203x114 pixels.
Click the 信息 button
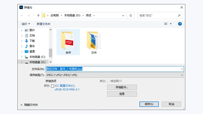pyautogui.click(x=122, y=94)
